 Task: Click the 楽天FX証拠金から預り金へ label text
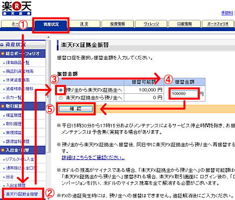94,98
